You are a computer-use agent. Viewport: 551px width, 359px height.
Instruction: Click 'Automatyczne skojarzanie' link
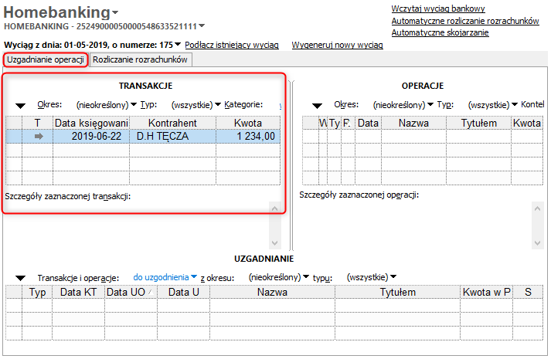pyautogui.click(x=440, y=32)
